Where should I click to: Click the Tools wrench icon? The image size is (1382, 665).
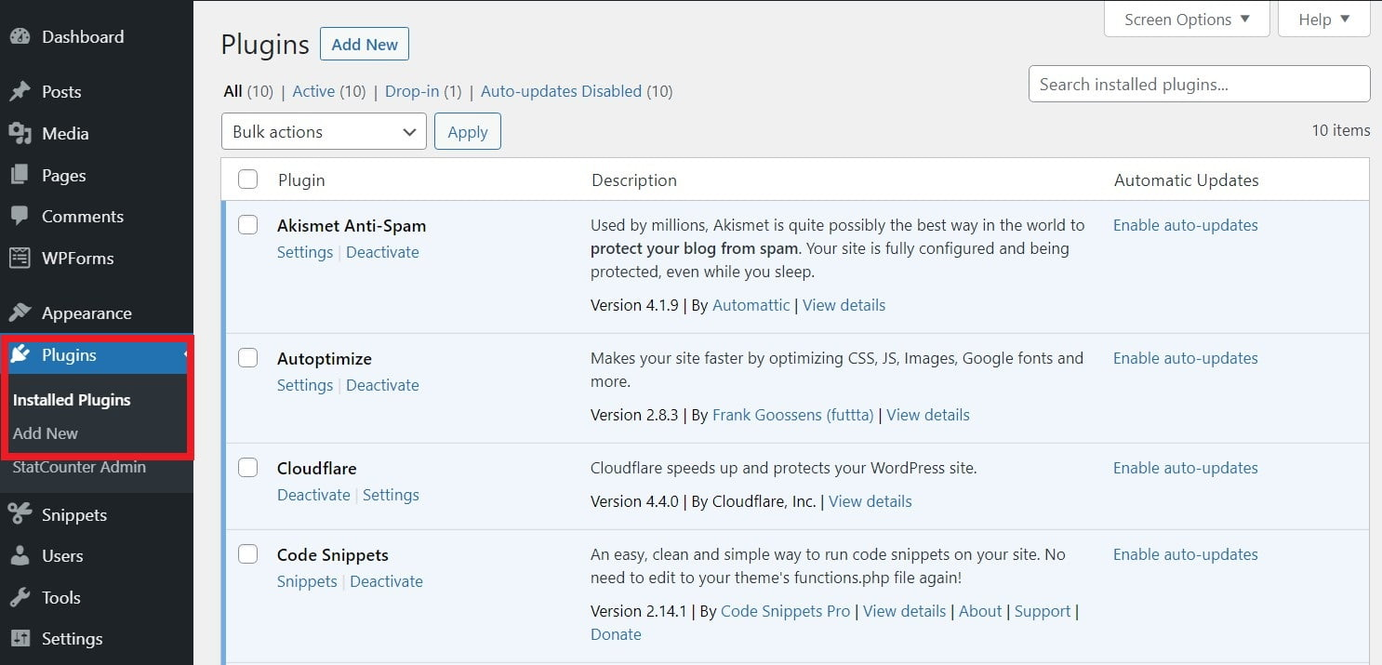(x=20, y=598)
